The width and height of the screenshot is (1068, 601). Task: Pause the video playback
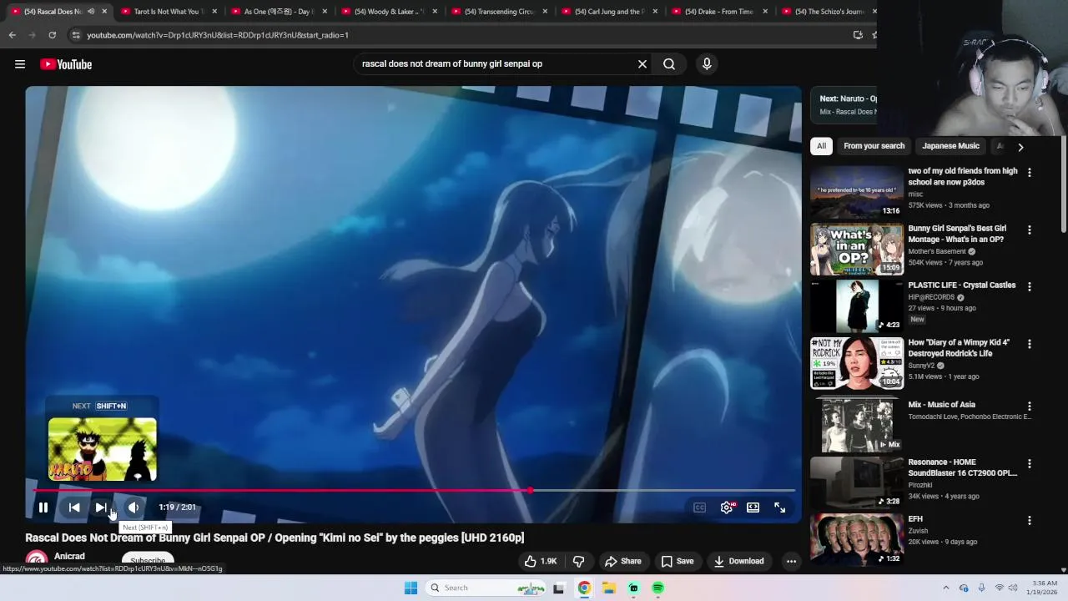coord(43,508)
